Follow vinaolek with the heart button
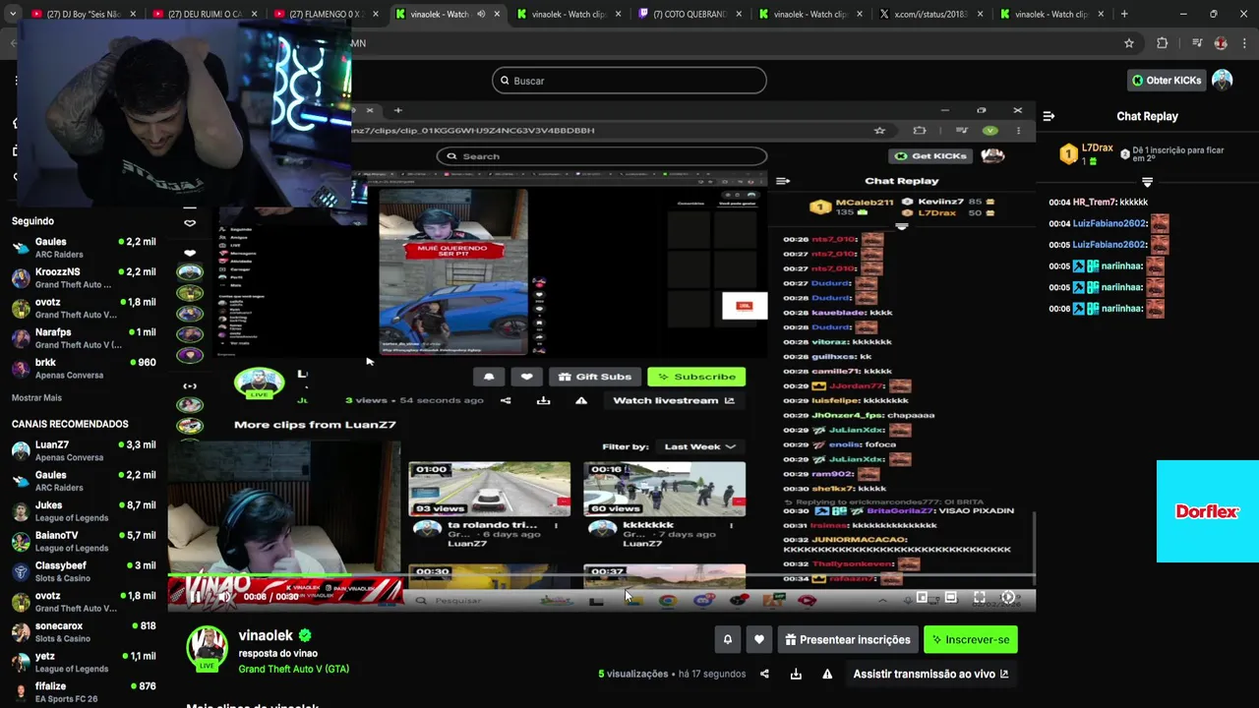 tap(758, 639)
